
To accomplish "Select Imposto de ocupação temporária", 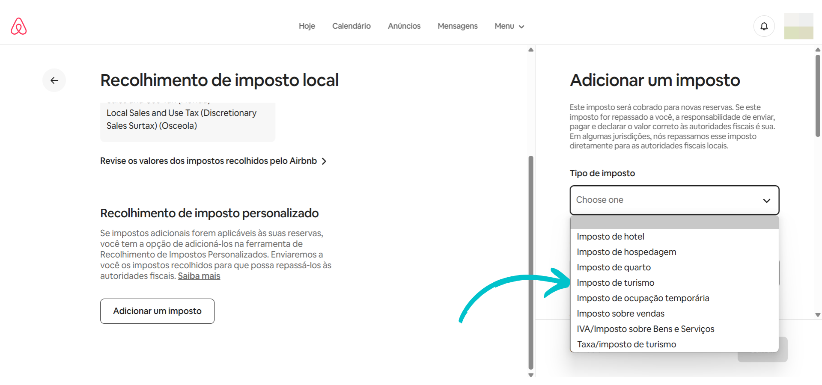I will [643, 298].
